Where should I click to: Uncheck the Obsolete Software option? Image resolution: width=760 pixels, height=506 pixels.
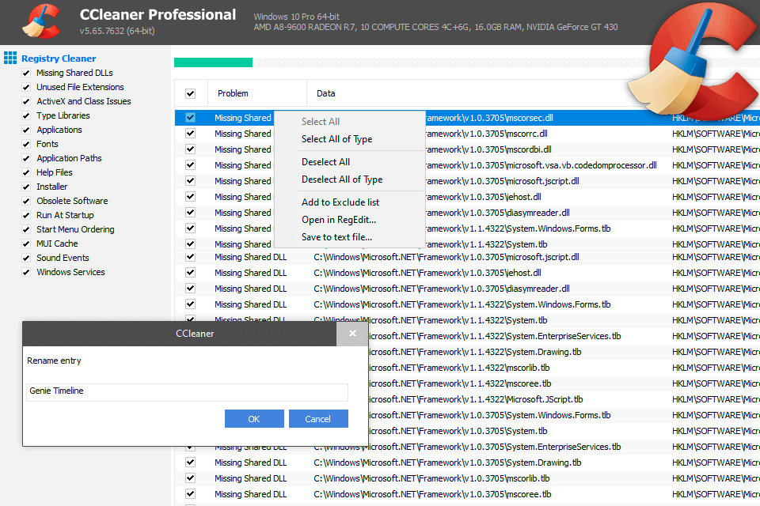[x=26, y=201]
